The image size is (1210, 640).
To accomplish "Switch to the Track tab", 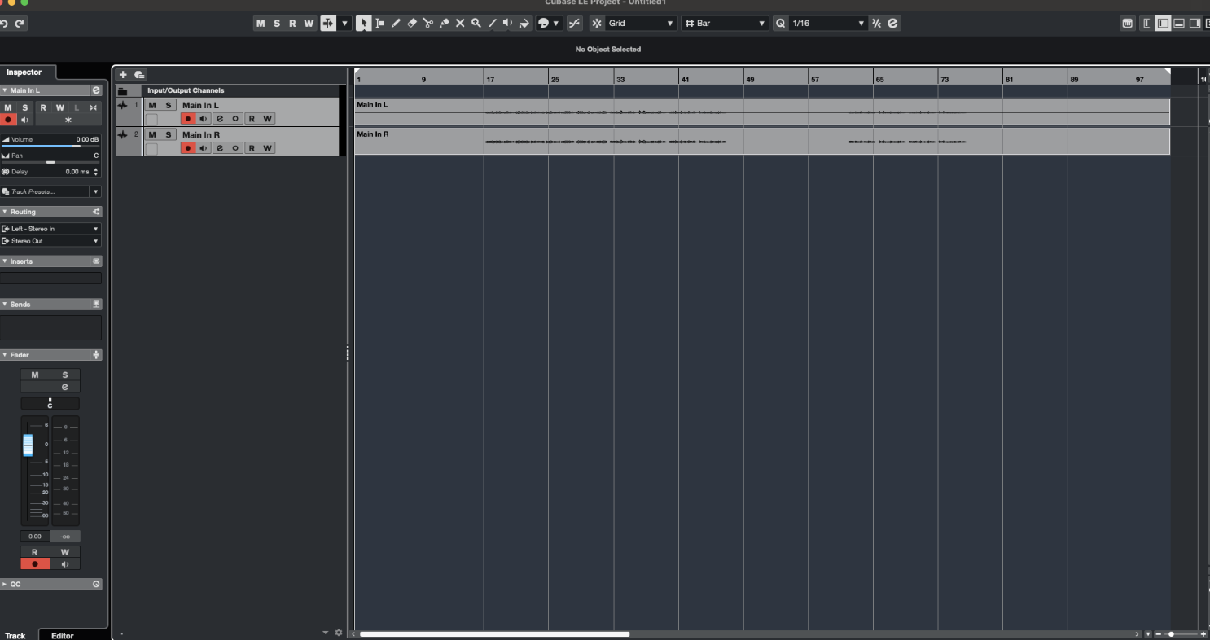I will click(x=15, y=635).
